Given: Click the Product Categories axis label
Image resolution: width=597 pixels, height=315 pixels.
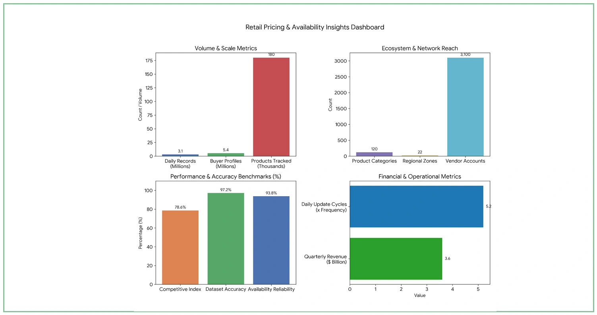Looking at the screenshot, I should point(374,161).
